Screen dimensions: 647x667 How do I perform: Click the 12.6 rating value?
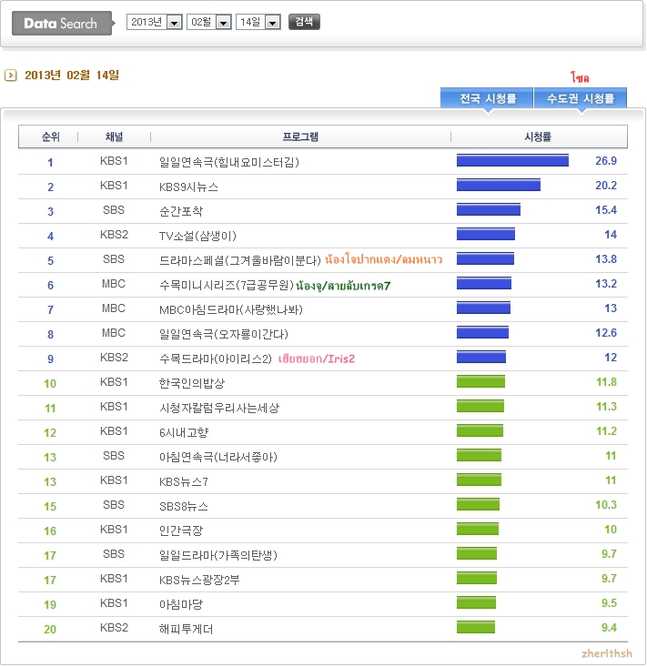coord(606,333)
